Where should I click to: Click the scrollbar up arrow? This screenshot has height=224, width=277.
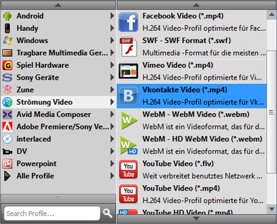click(271, 15)
